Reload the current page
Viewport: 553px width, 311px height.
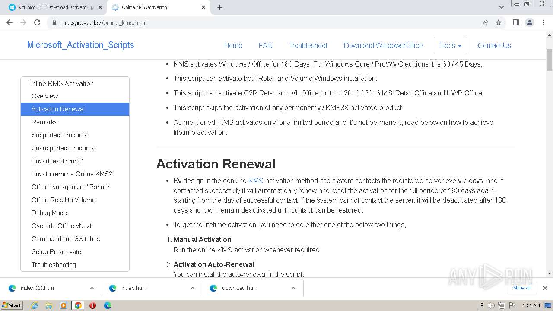(x=37, y=22)
